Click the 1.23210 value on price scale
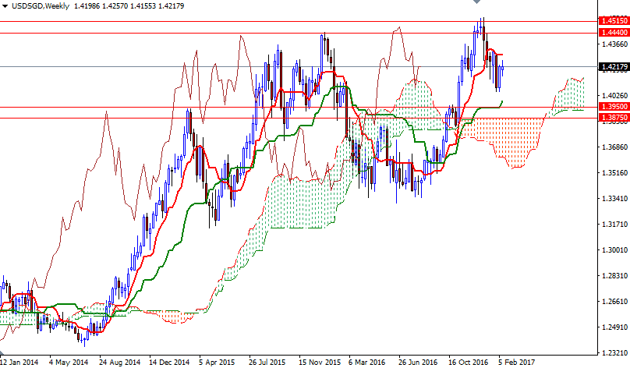The image size is (630, 368). tap(614, 352)
